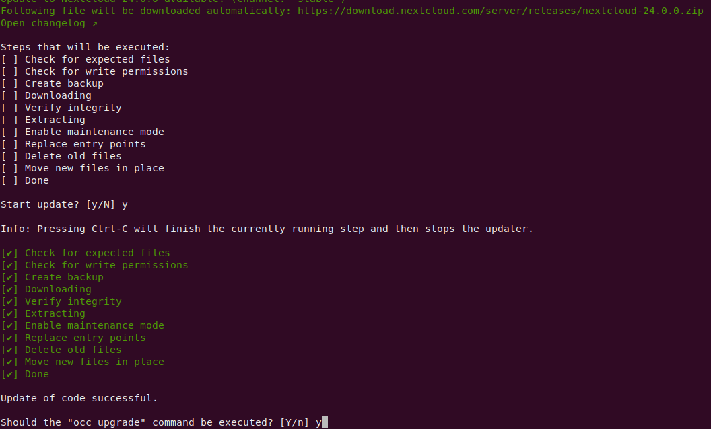
Task: Click the empty checkbox next to Delete old files
Action: click(x=9, y=156)
